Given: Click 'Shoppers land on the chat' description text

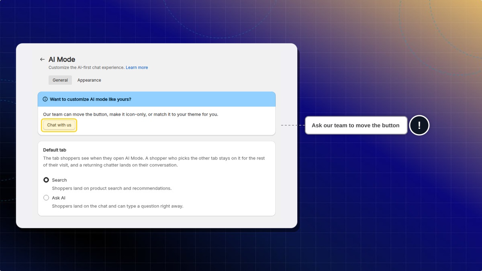Looking at the screenshot, I should (118, 206).
